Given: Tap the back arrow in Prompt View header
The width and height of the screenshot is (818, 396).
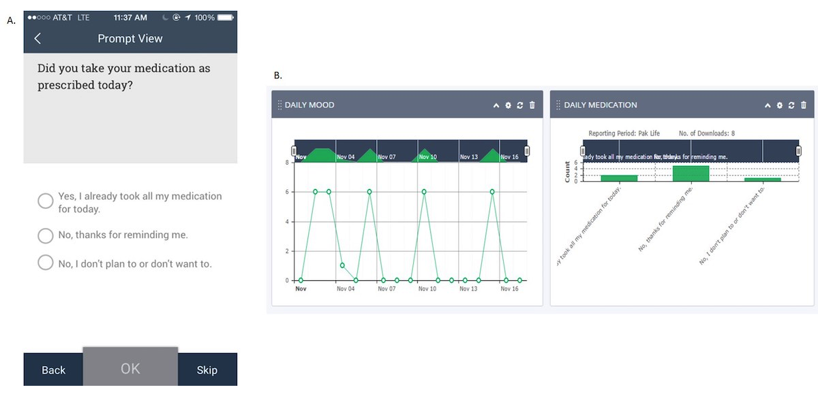Looking at the screenshot, I should tap(37, 39).
